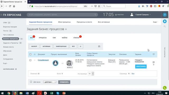This screenshot has height=95, width=169.
Task: Show АКТИВНЫЕ tasks filter
Action: click(x=46, y=46)
